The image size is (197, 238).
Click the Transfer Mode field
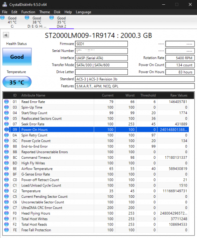pyautogui.click(x=102, y=65)
